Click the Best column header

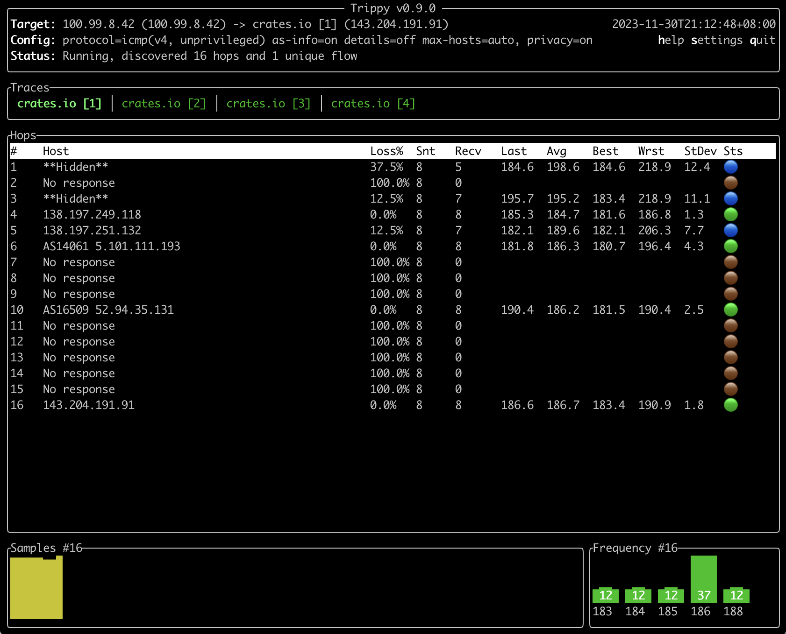coord(605,151)
